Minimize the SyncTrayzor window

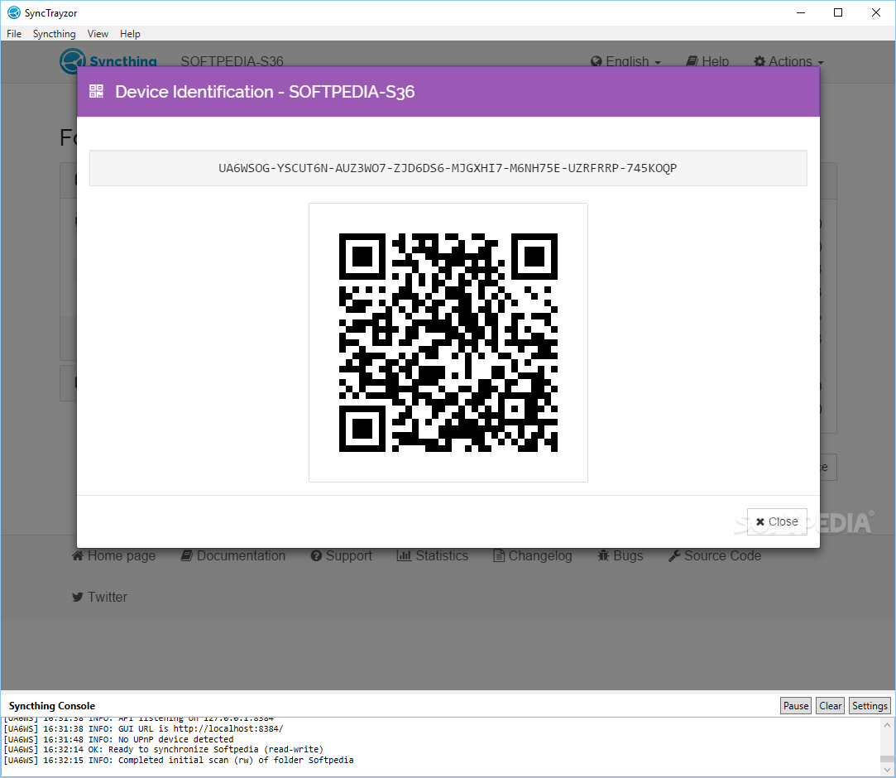click(x=801, y=12)
